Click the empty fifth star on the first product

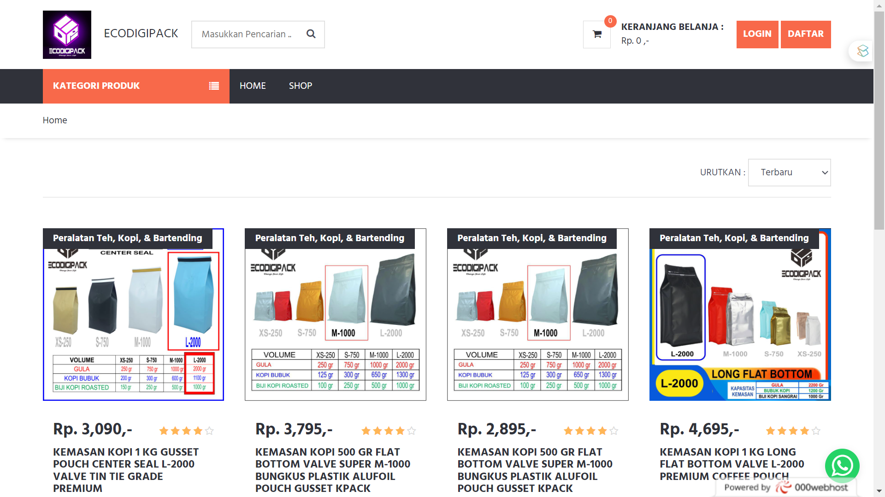coord(210,431)
